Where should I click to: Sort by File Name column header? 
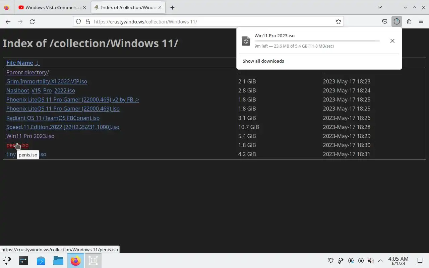[19, 63]
